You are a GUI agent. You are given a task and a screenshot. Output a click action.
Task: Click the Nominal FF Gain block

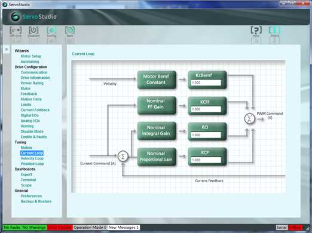(157, 105)
